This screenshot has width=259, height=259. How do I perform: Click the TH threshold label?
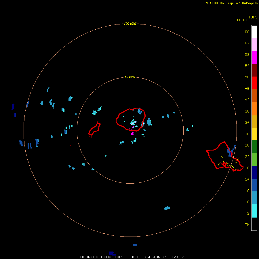[x=247, y=225]
